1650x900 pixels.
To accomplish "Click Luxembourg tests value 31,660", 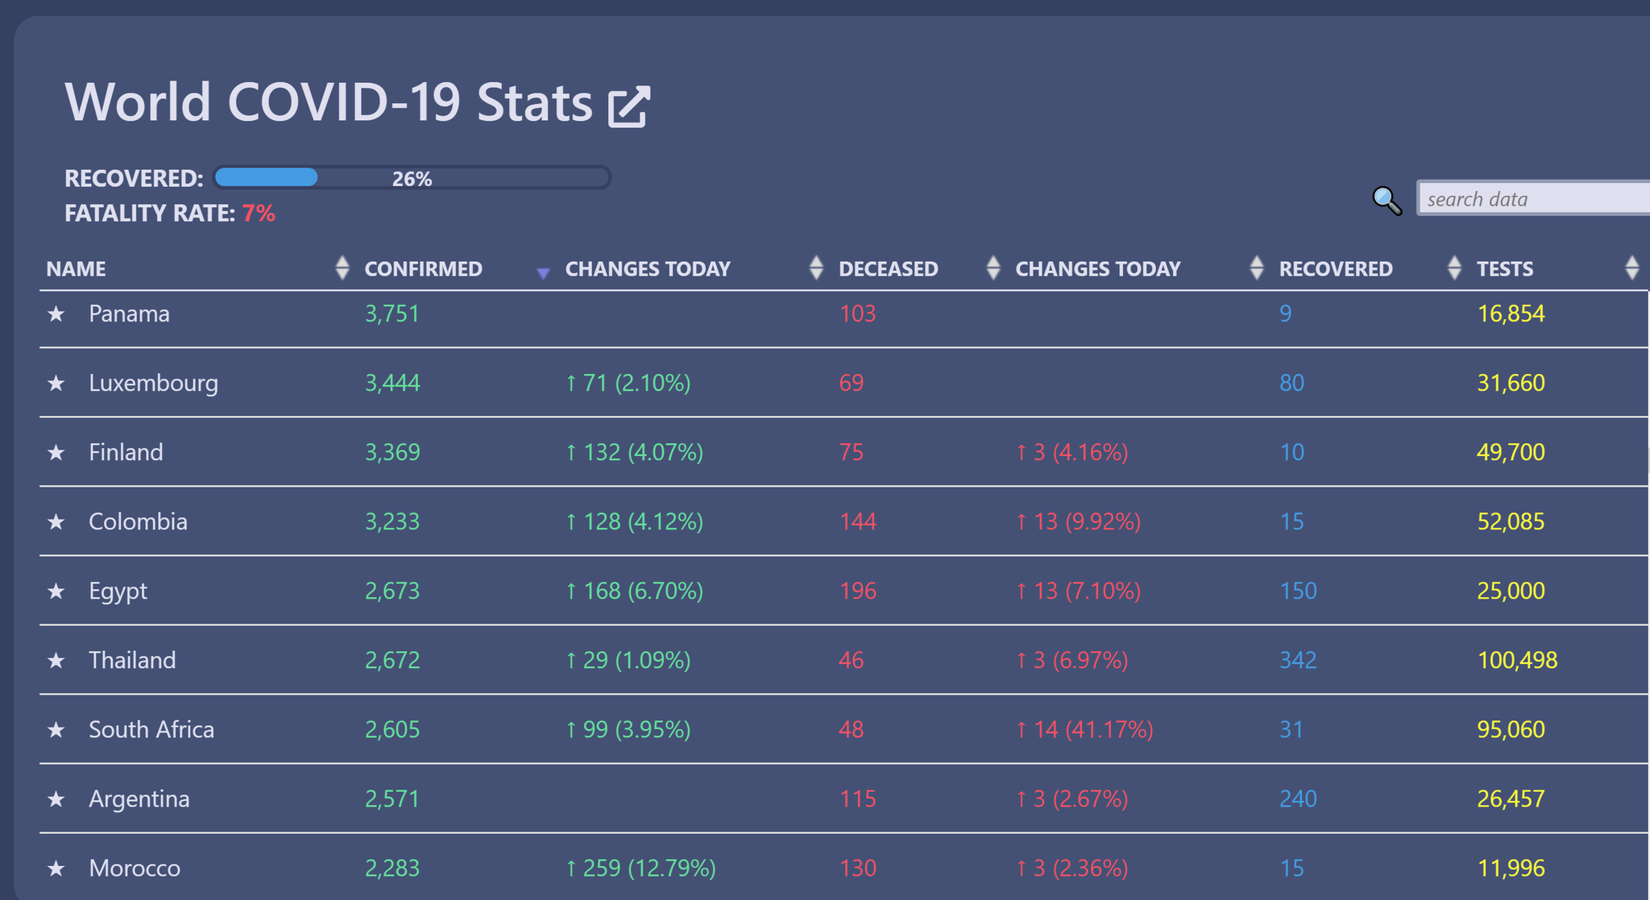I will (1511, 383).
